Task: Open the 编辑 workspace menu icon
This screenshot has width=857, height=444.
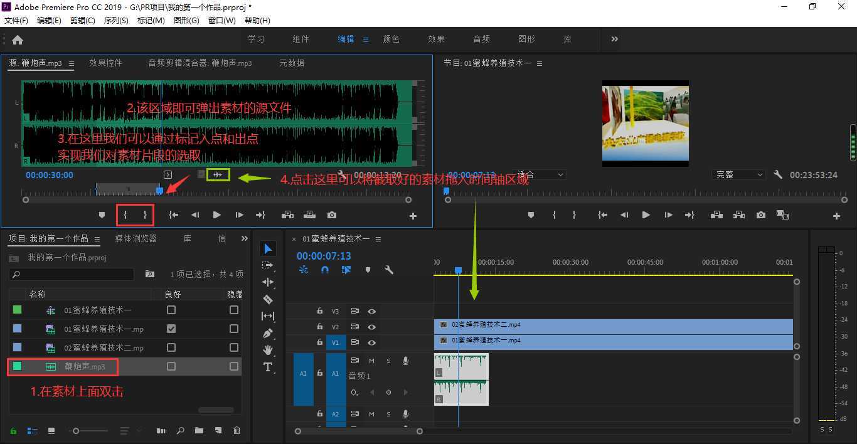Action: click(x=366, y=40)
